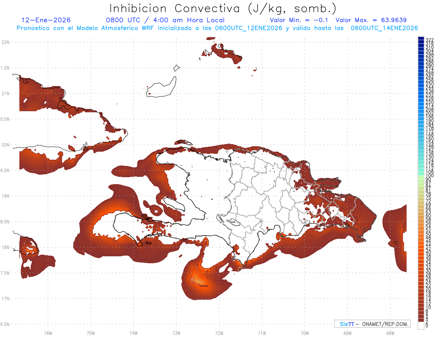Click the '73W' longitude label
Screen dimensions: 438x338
[176, 333]
